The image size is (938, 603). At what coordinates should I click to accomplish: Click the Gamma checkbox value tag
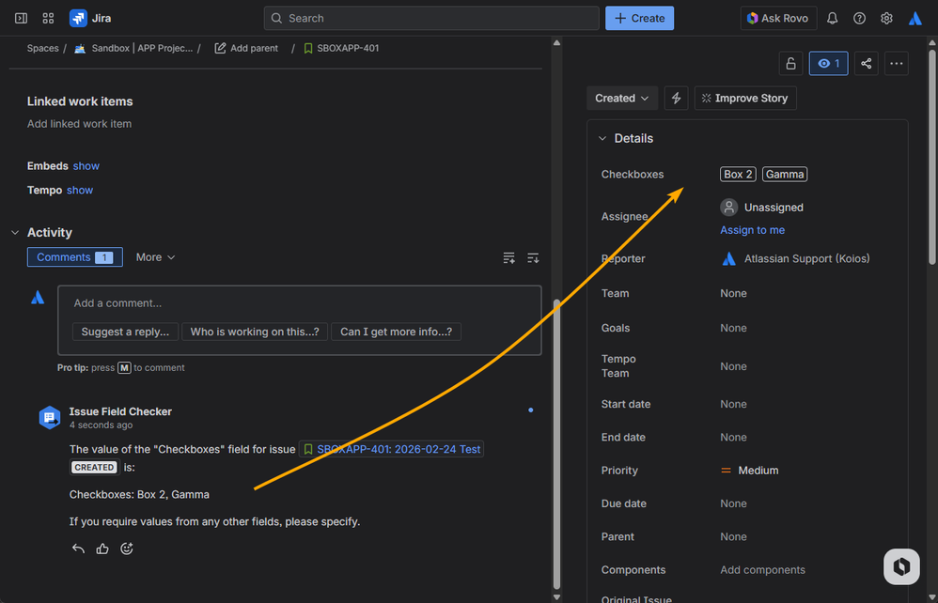tap(785, 175)
